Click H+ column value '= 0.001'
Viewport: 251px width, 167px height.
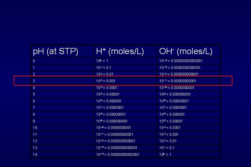tap(106, 81)
